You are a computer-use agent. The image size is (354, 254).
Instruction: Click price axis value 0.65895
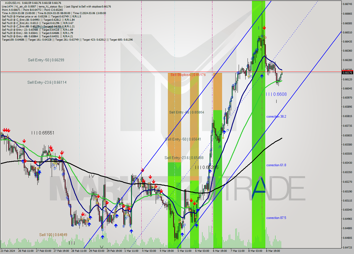coord(347,107)
